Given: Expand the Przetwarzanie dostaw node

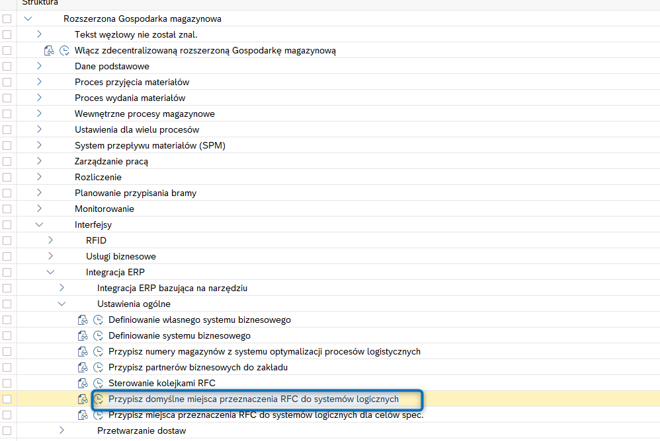Looking at the screenshot, I should [62, 430].
